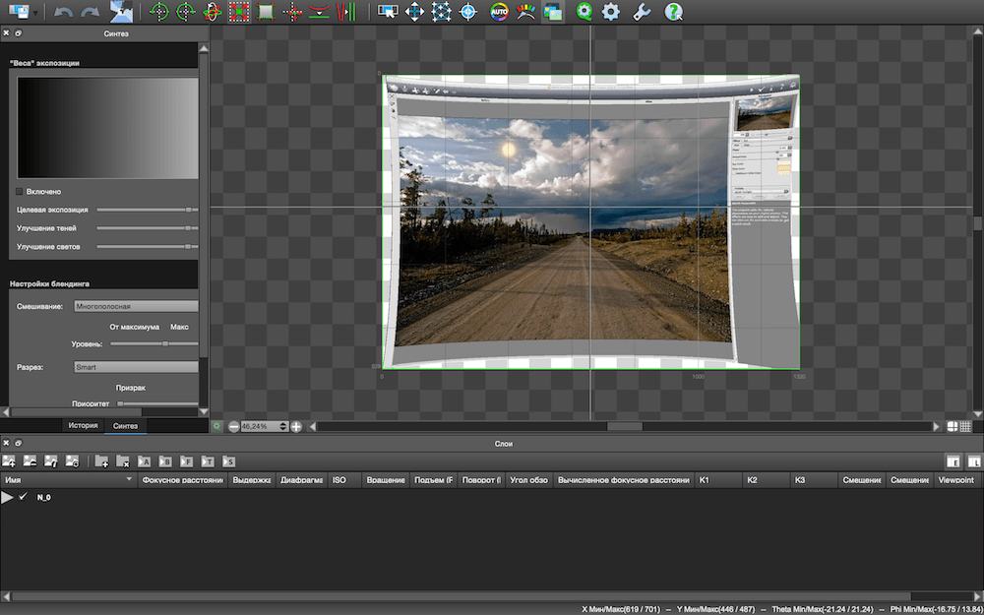984x615 pixels.
Task: Undo the last edit
Action: pyautogui.click(x=63, y=11)
